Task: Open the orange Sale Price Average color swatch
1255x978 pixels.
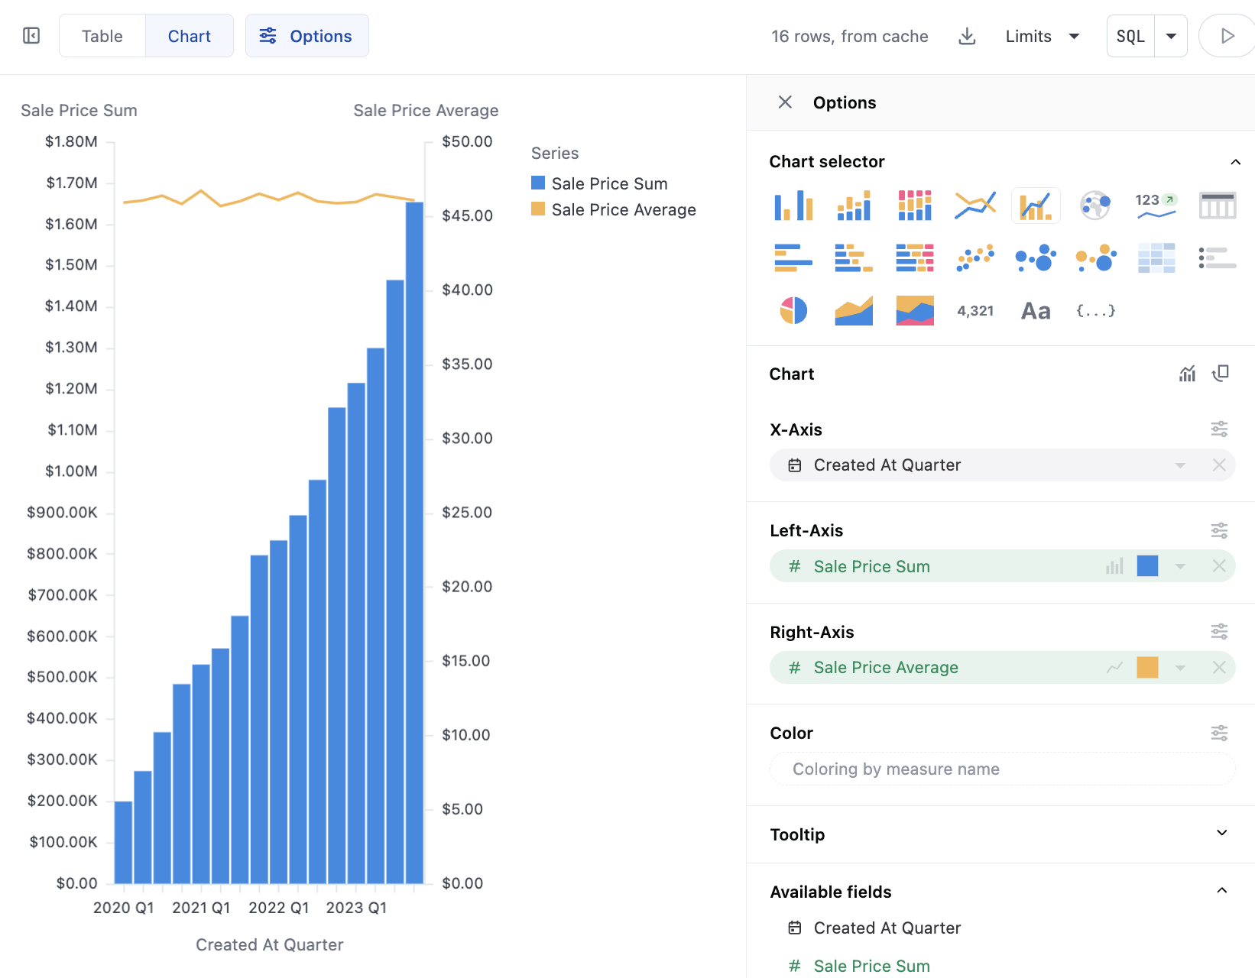Action: tap(1147, 668)
